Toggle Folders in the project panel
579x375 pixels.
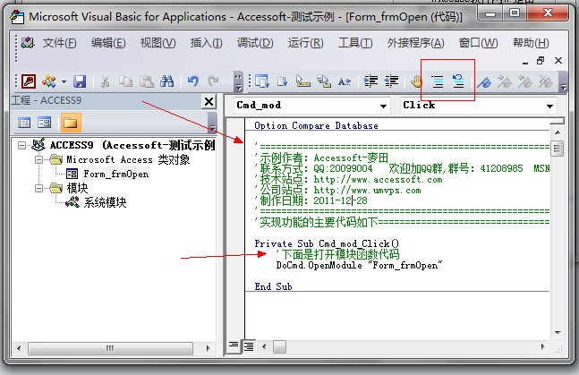(70, 123)
